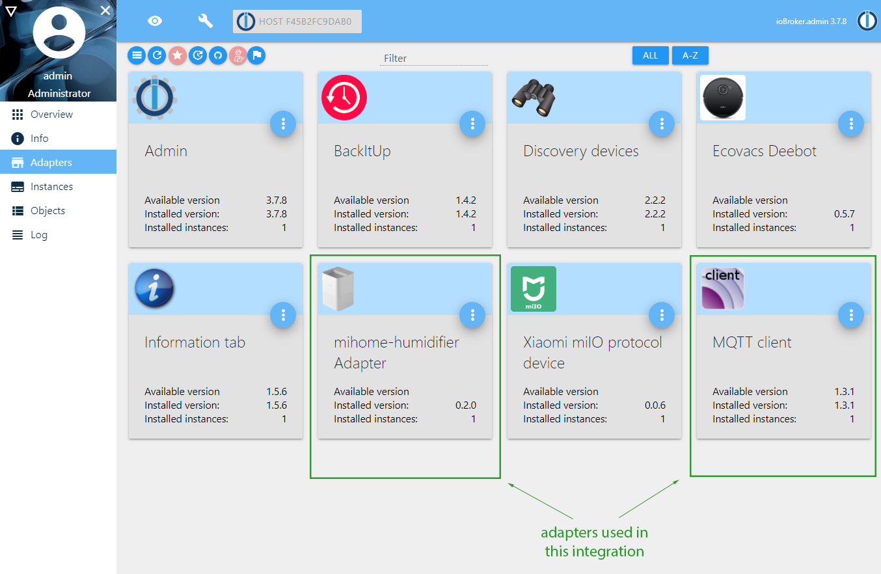The height and width of the screenshot is (574, 881).
Task: Open the Objects page
Action: [58, 211]
